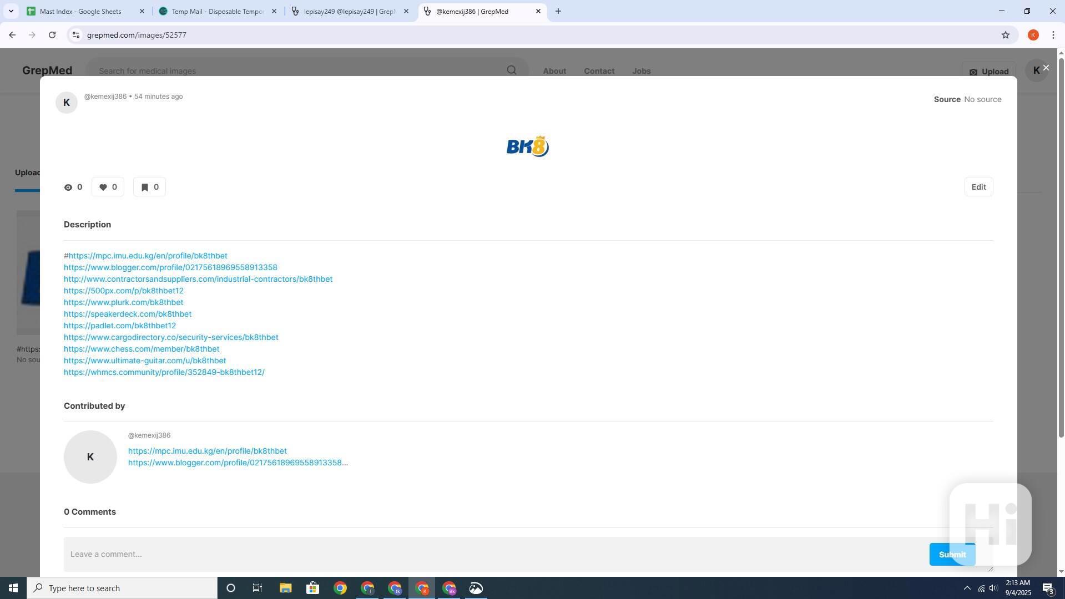The width and height of the screenshot is (1065, 599).
Task: Switch to the Temp Mail browser tab
Action: 218,11
